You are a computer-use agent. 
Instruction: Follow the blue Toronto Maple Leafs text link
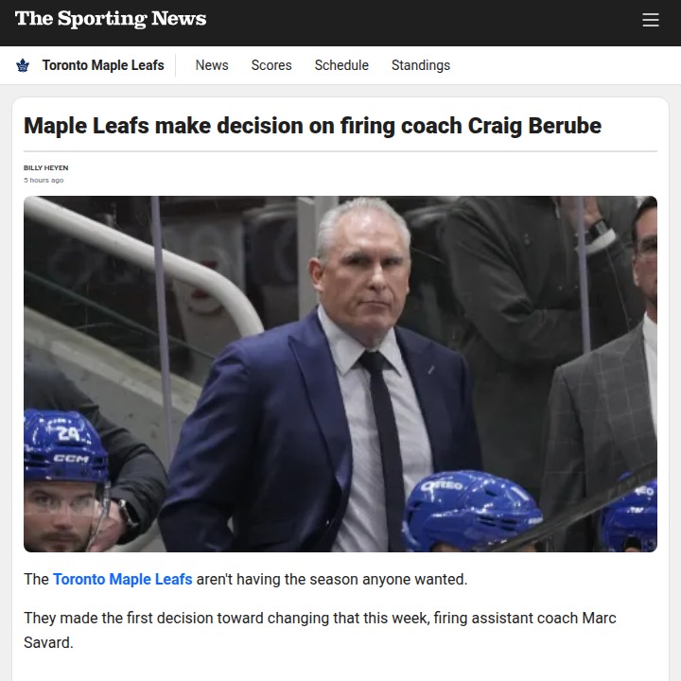pyautogui.click(x=122, y=579)
